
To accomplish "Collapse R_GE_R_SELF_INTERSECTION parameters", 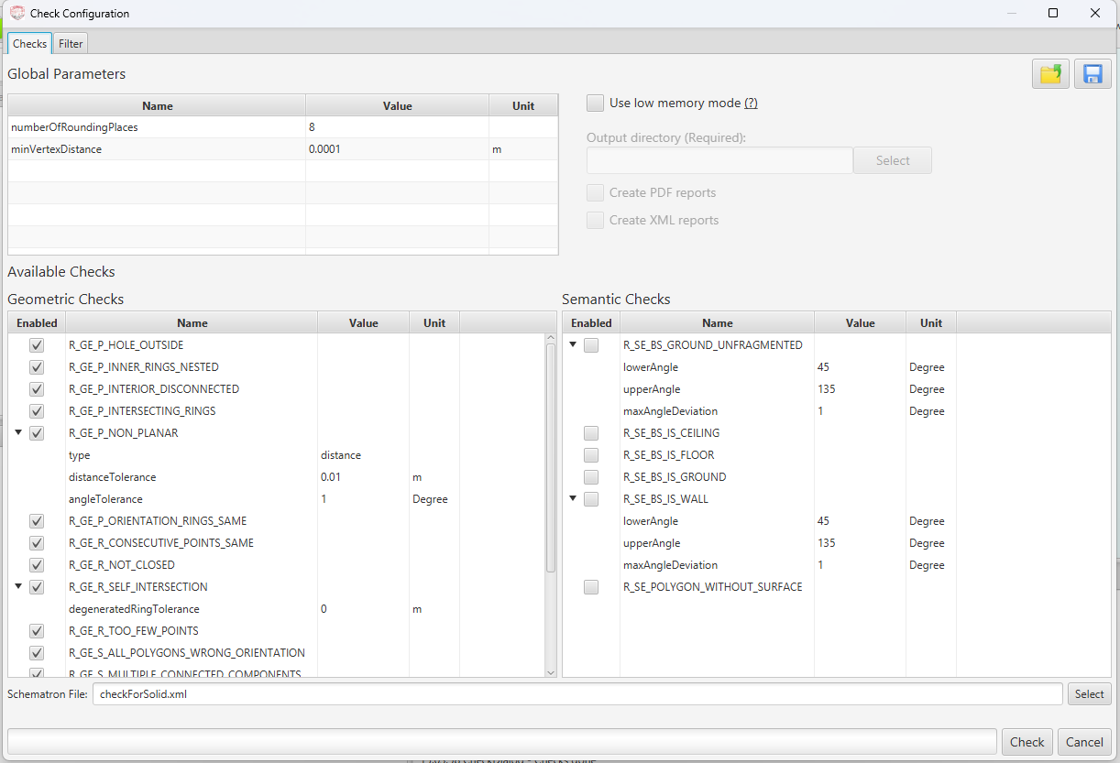I will [x=18, y=586].
